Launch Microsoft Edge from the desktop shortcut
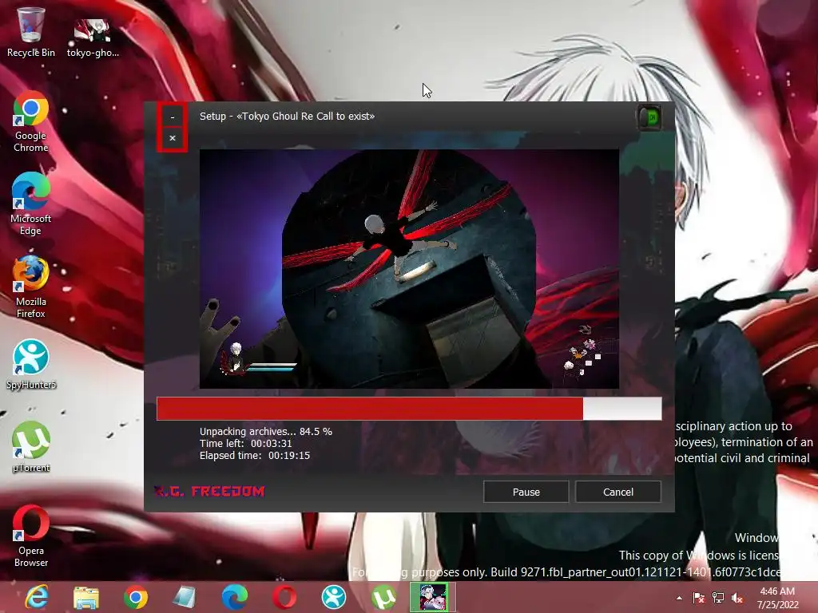This screenshot has width=818, height=613. [31, 204]
